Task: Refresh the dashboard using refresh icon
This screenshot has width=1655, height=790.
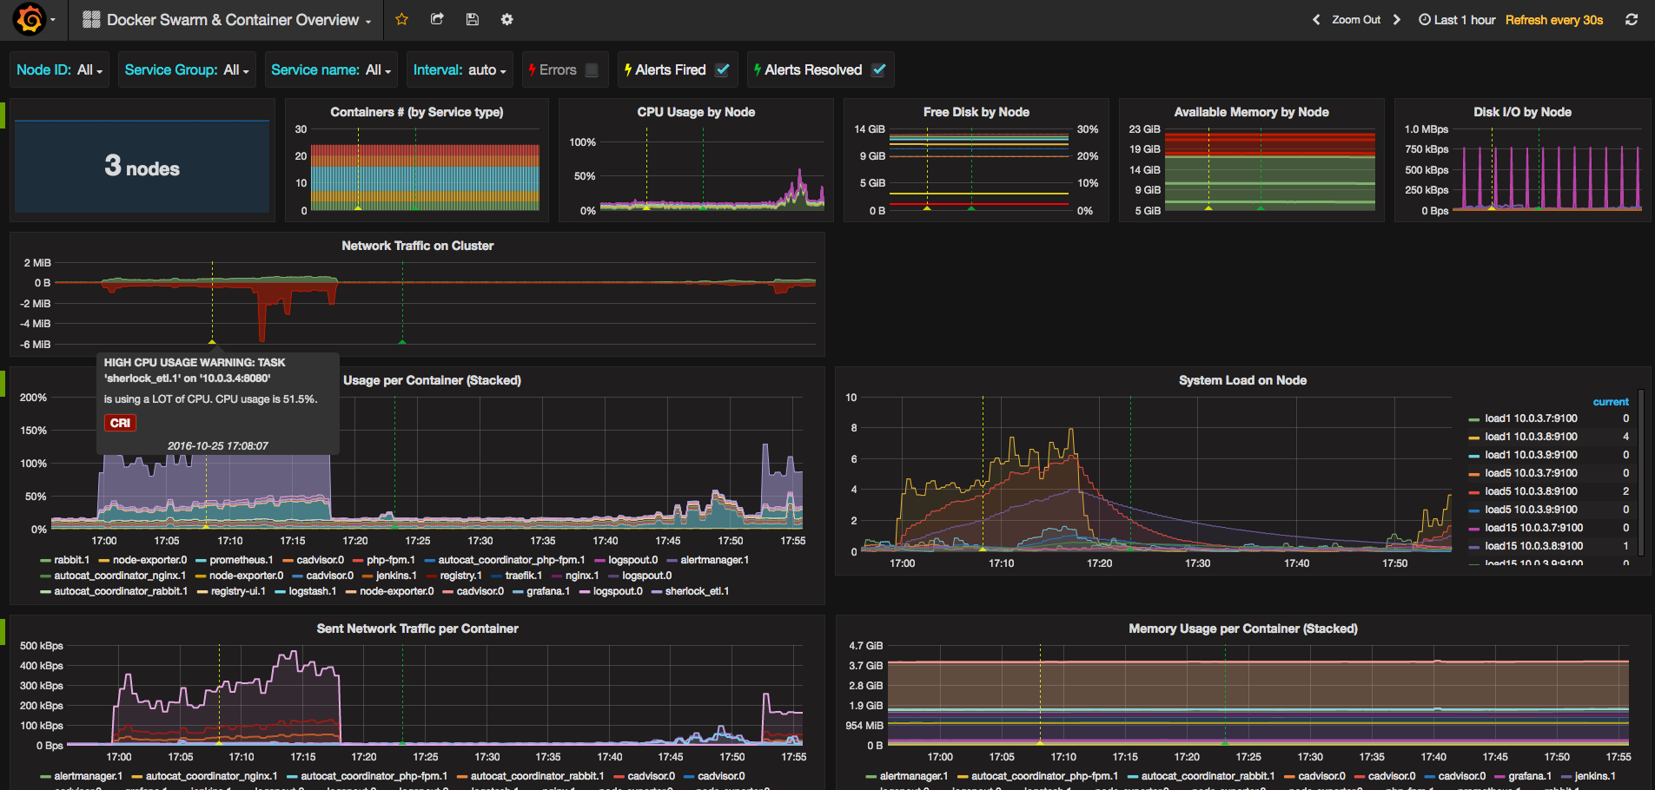Action: (x=1632, y=19)
